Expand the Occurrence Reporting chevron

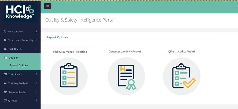click(x=36, y=40)
